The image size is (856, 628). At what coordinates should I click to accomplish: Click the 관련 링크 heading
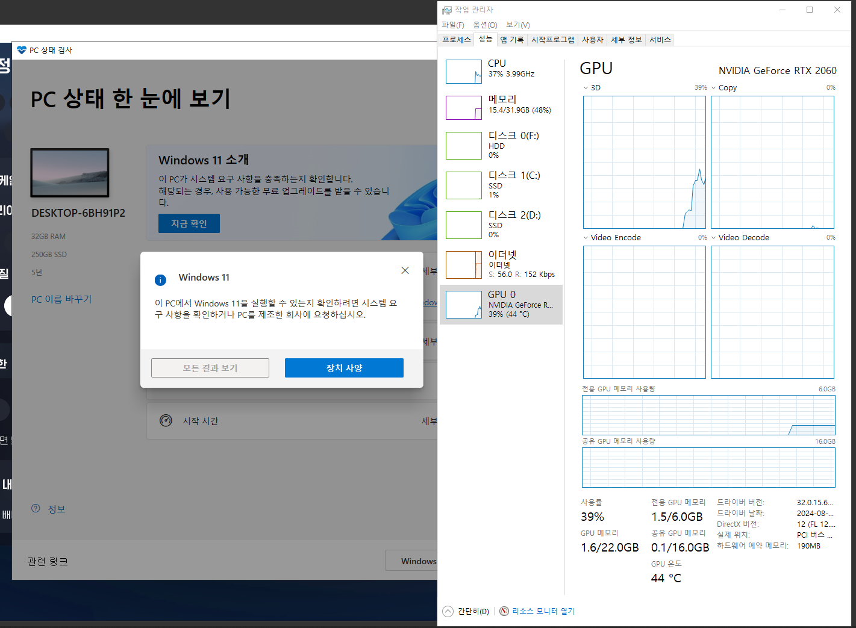click(x=48, y=561)
